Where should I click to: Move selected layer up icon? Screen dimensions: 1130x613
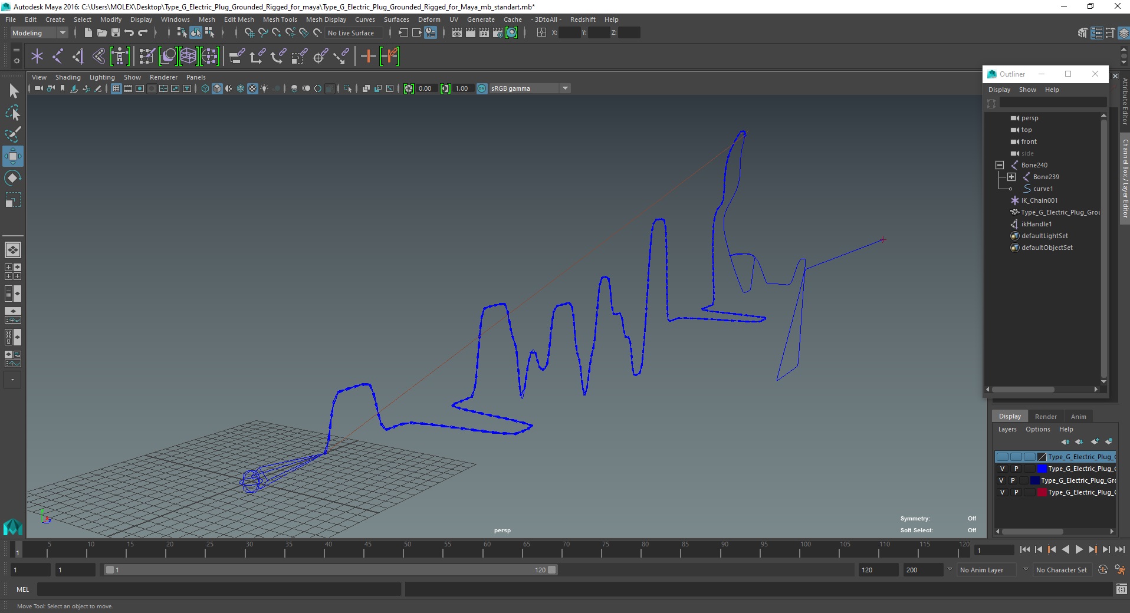[x=1065, y=441]
